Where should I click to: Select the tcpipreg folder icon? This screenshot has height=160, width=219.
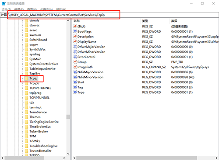26,93
